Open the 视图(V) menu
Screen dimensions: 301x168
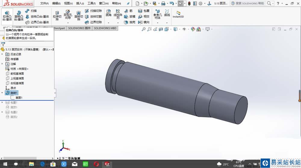click(x=68, y=3)
